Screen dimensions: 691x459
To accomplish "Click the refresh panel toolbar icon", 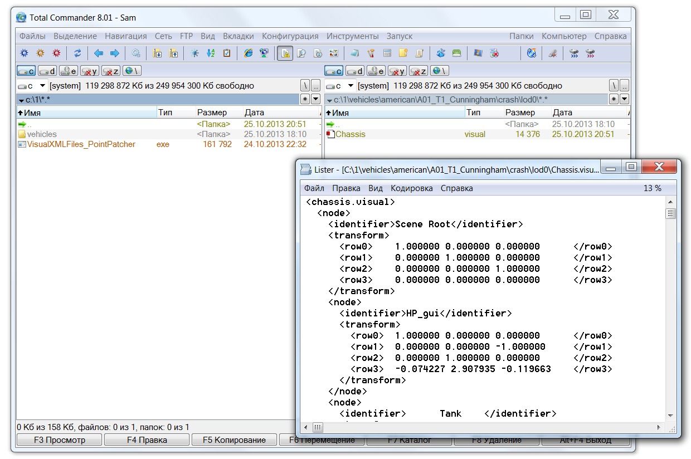I will pyautogui.click(x=77, y=53).
